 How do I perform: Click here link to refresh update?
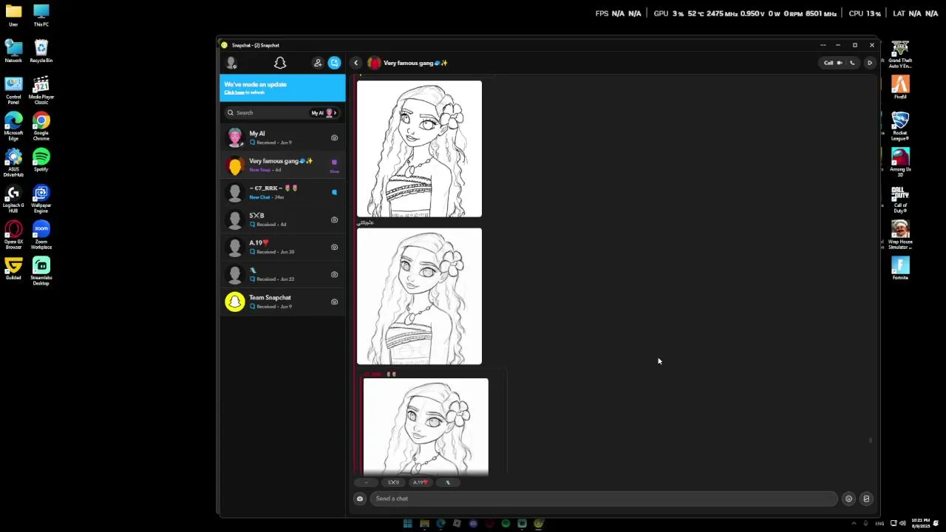234,92
